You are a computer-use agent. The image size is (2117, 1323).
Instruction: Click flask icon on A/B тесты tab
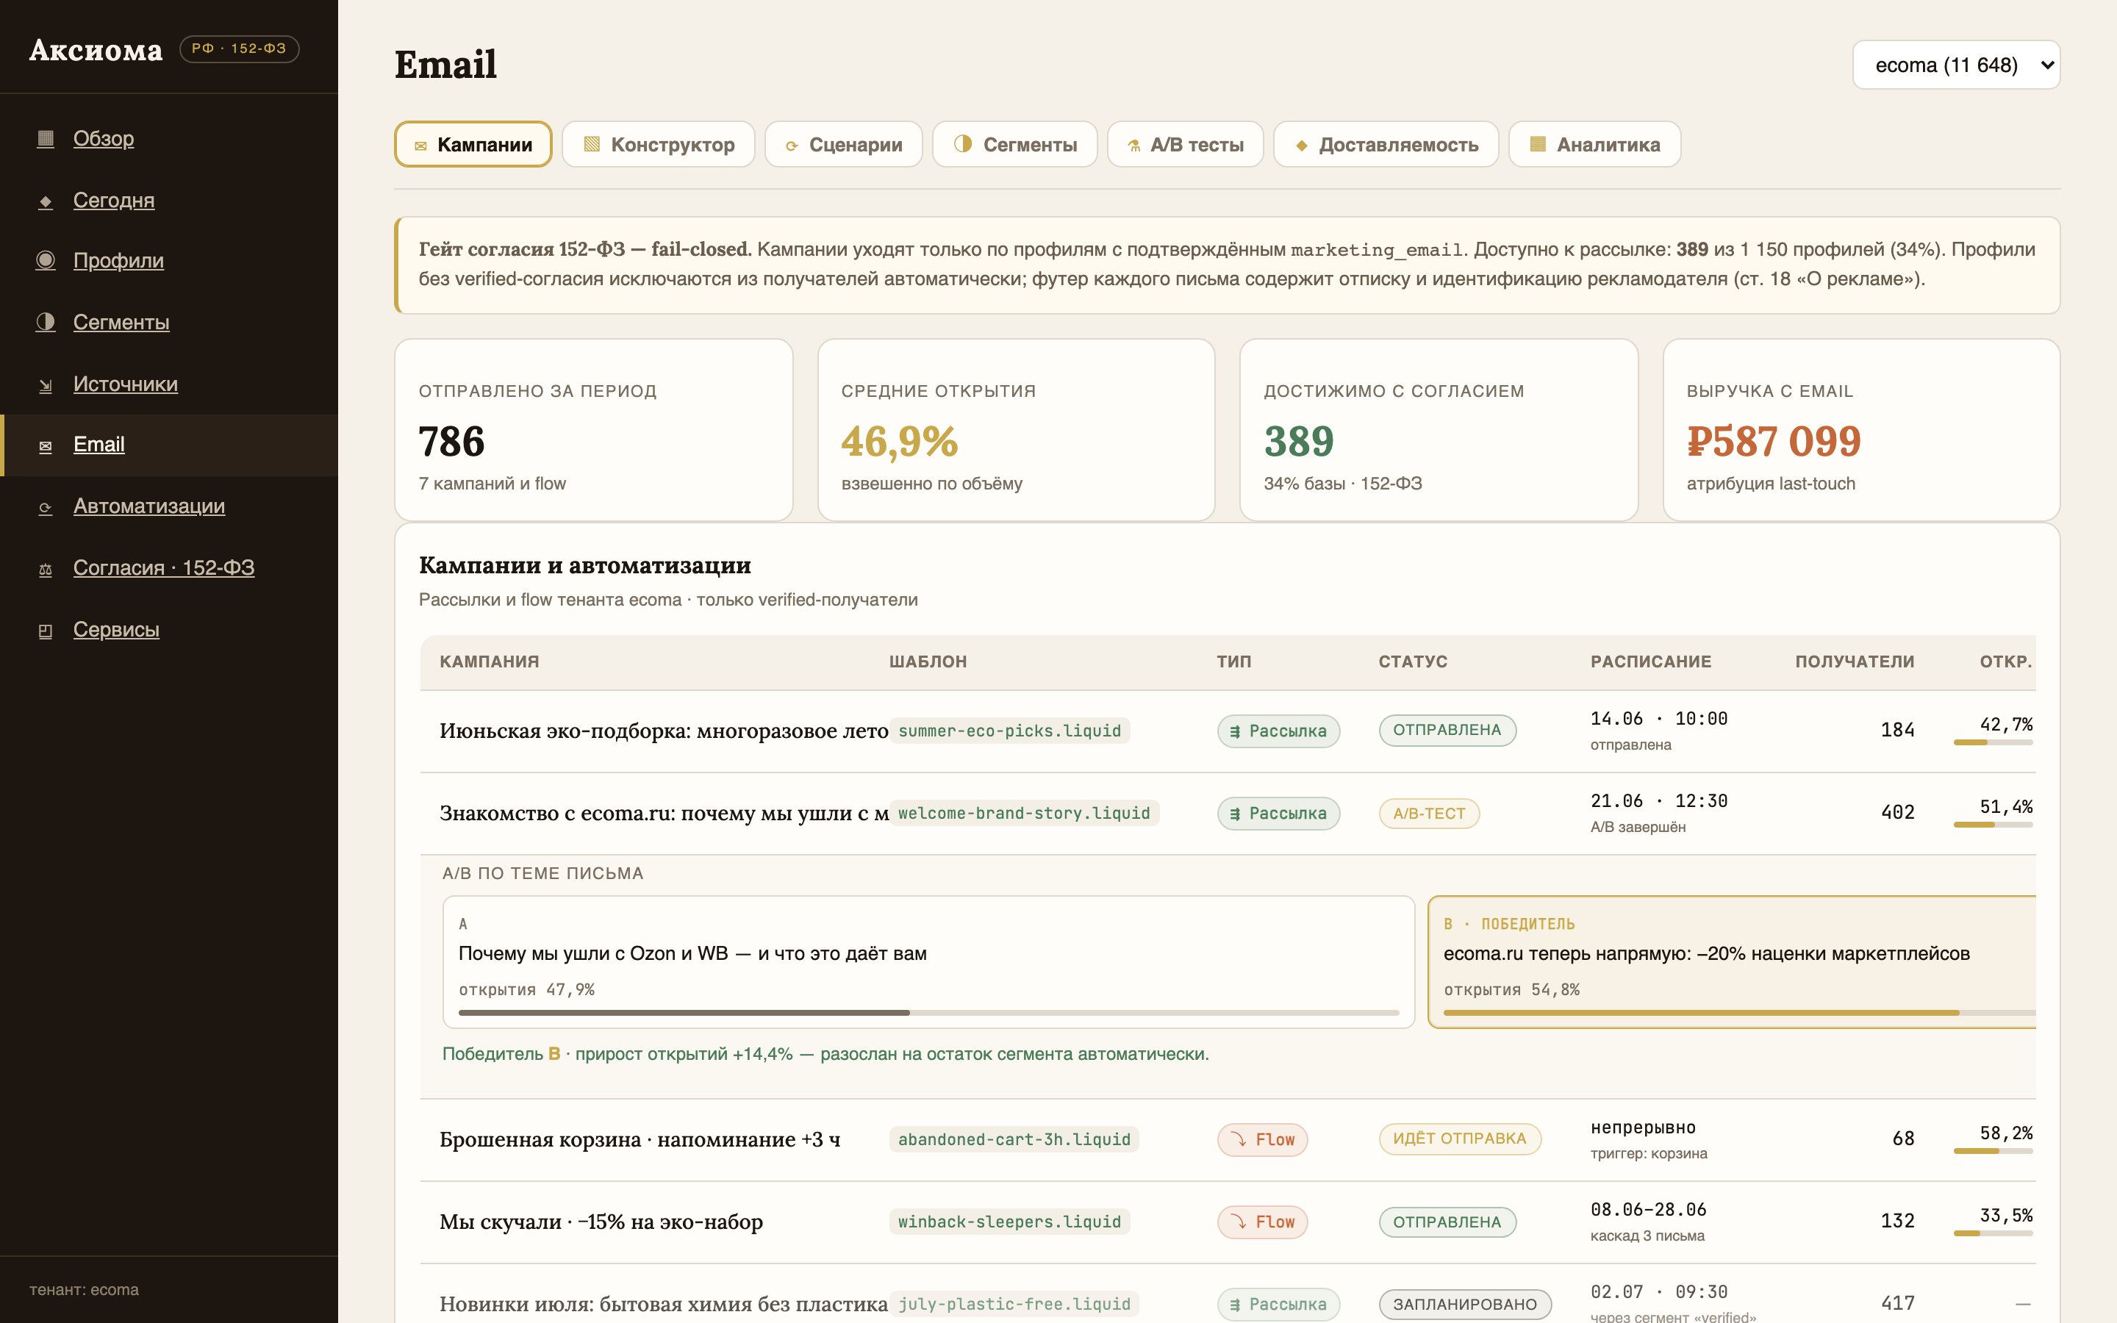(x=1133, y=146)
